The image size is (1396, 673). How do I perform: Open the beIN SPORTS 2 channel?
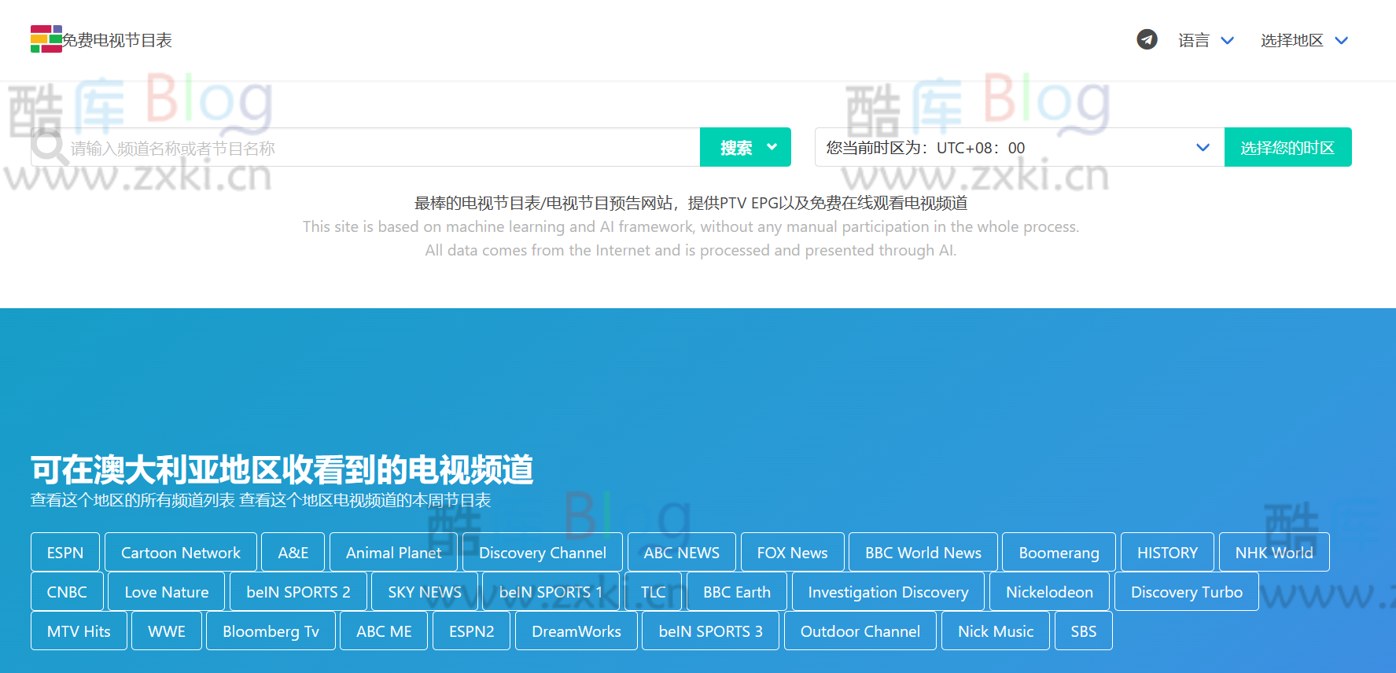click(299, 591)
